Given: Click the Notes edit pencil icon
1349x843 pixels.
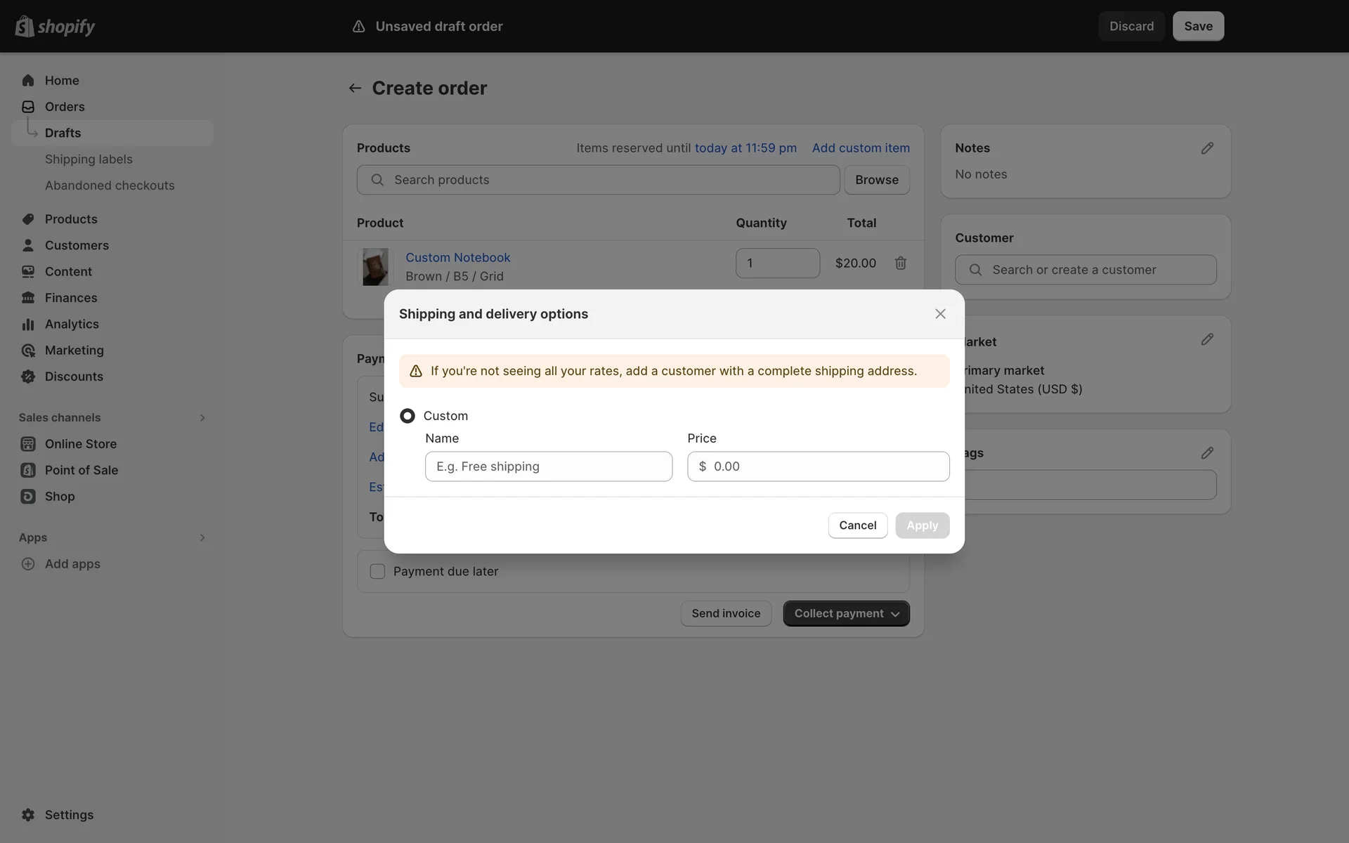Looking at the screenshot, I should 1206,148.
